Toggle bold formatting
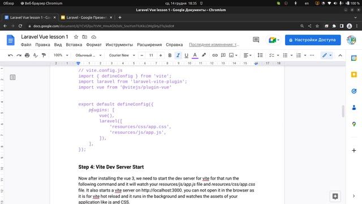 point(170,56)
